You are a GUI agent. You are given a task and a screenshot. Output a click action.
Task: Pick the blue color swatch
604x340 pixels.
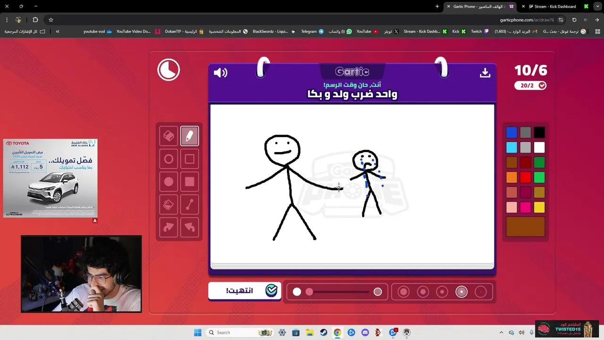(x=512, y=133)
